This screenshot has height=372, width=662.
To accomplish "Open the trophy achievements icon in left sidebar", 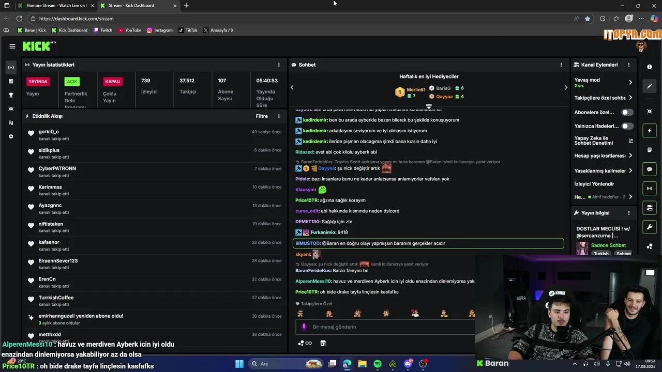I will (11, 95).
